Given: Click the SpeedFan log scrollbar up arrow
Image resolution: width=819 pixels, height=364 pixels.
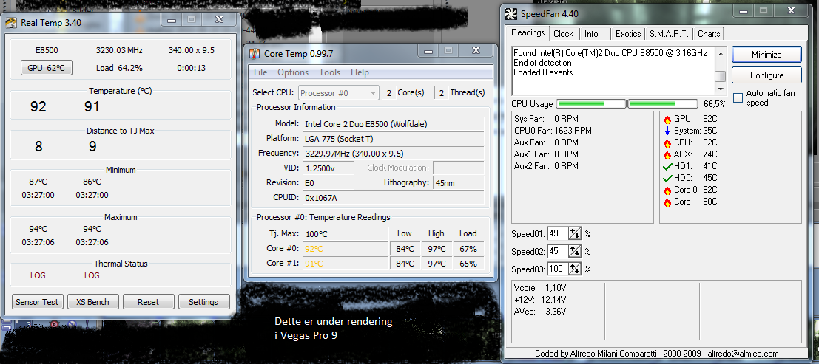Looking at the screenshot, I should coord(721,53).
